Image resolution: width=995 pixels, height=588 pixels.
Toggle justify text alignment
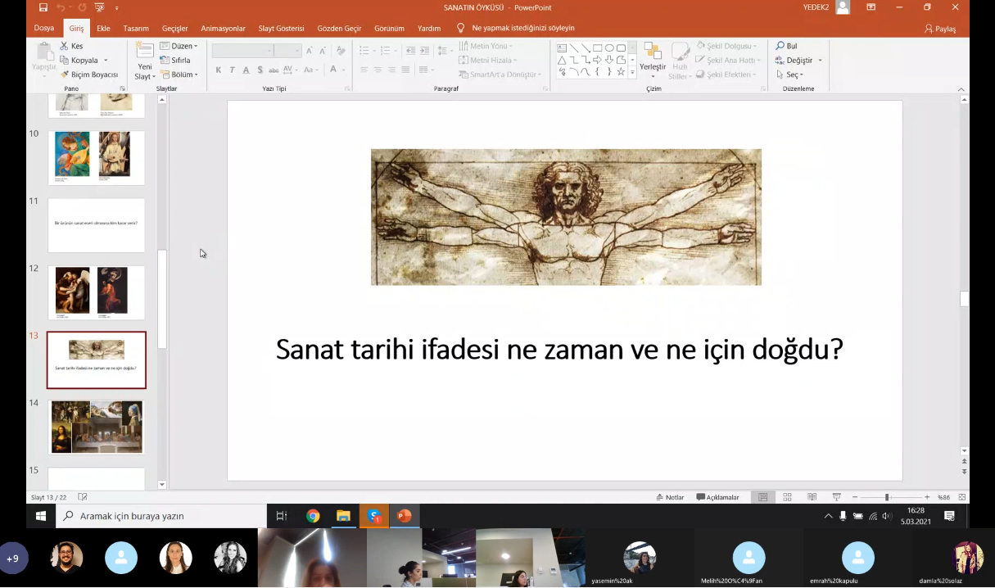405,70
